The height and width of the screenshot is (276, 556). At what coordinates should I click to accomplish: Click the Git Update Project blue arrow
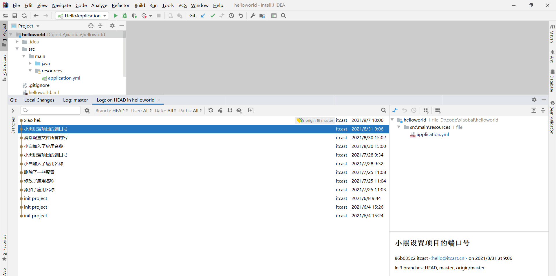coord(203,16)
